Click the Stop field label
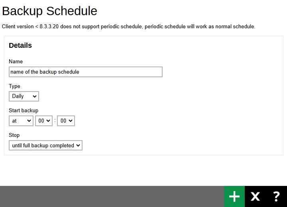287x207 pixels. tap(14, 135)
